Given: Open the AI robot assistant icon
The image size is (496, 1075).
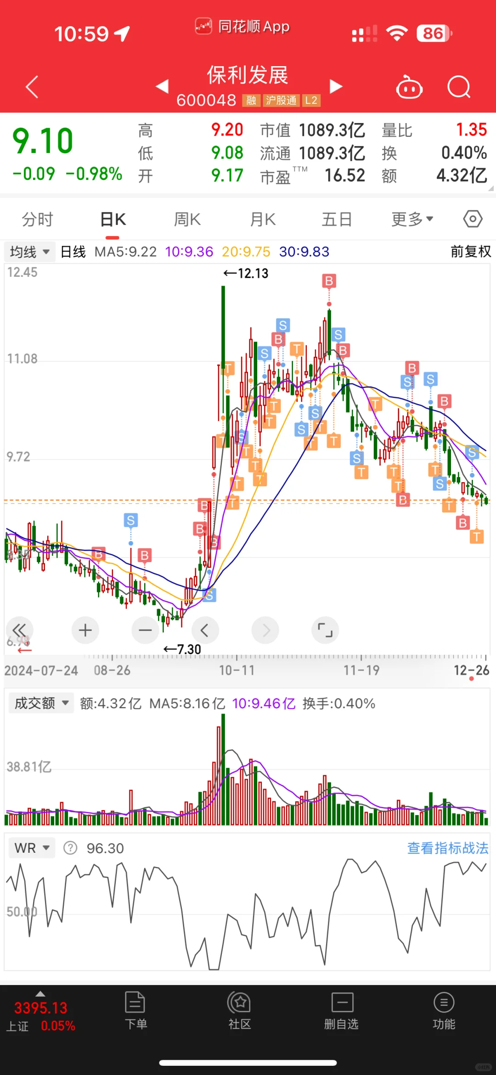Looking at the screenshot, I should coord(409,86).
